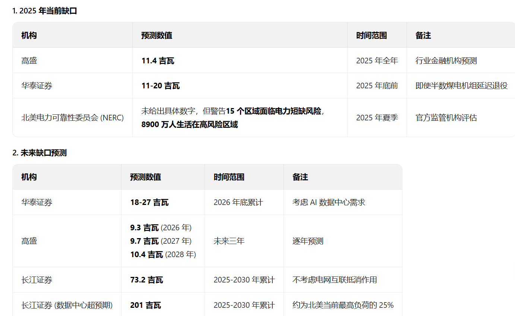Select the value "18-27 吉瓦"

click(x=149, y=202)
